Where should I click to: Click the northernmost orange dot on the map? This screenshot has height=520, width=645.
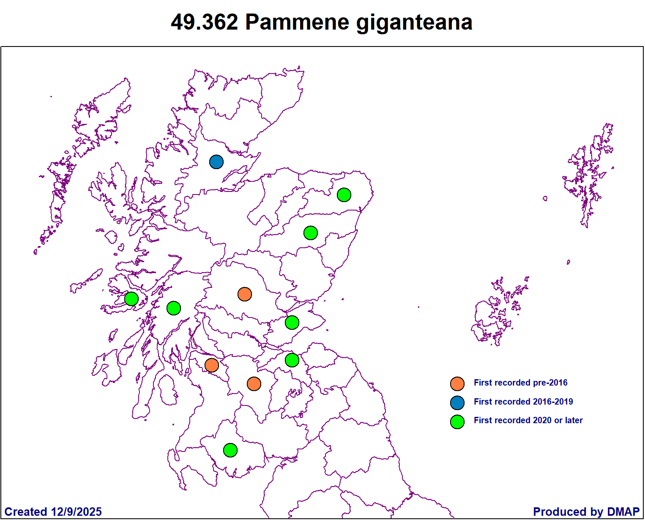[245, 294]
